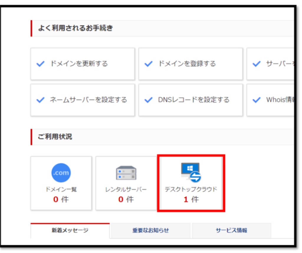Open the サービス情報 tab
Image resolution: width=302 pixels, height=253 pixels.
pyautogui.click(x=232, y=231)
